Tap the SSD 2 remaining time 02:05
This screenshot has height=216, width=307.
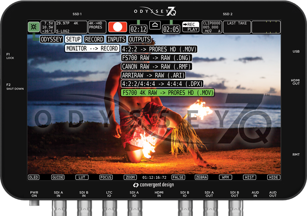171,29
